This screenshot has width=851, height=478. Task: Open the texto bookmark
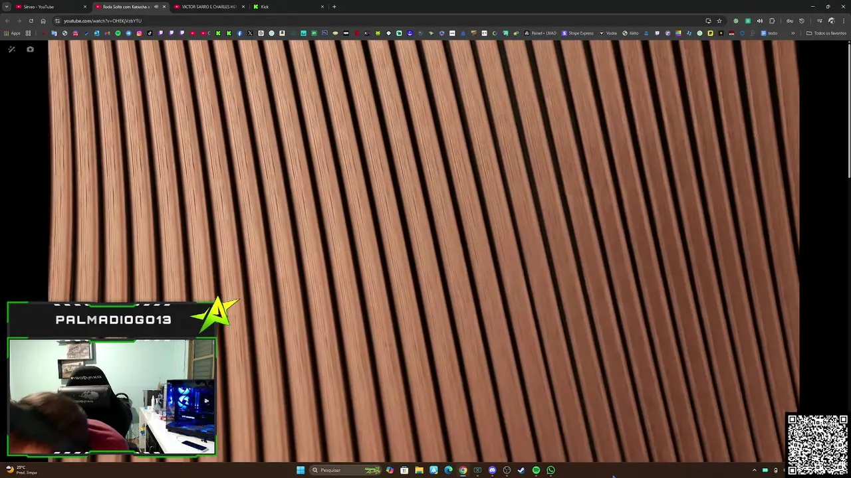pyautogui.click(x=769, y=33)
